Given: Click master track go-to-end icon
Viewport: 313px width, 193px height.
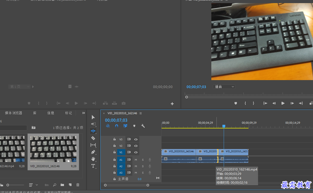Looking at the screenshot, I should (158, 178).
